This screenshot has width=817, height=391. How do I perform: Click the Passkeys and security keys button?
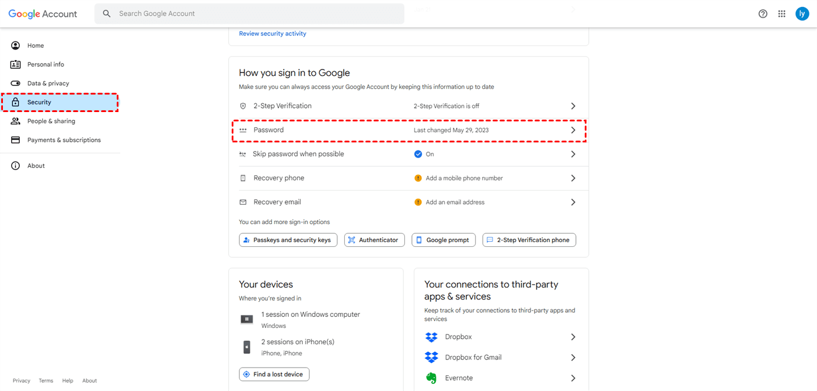[x=288, y=240]
